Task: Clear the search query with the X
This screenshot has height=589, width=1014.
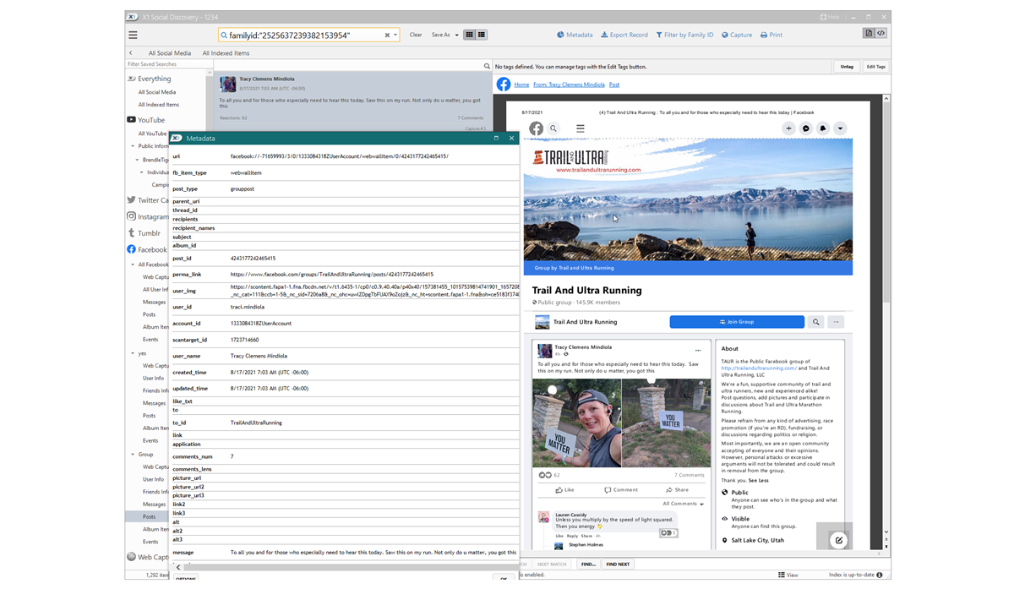Action: (x=387, y=35)
